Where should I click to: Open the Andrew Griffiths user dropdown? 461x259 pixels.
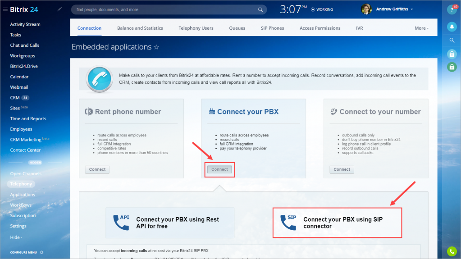point(394,9)
